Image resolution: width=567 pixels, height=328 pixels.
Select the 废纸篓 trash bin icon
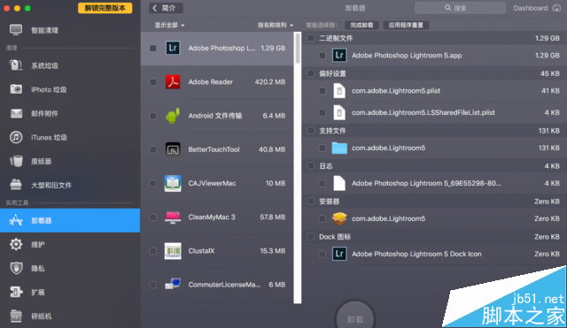(x=16, y=161)
